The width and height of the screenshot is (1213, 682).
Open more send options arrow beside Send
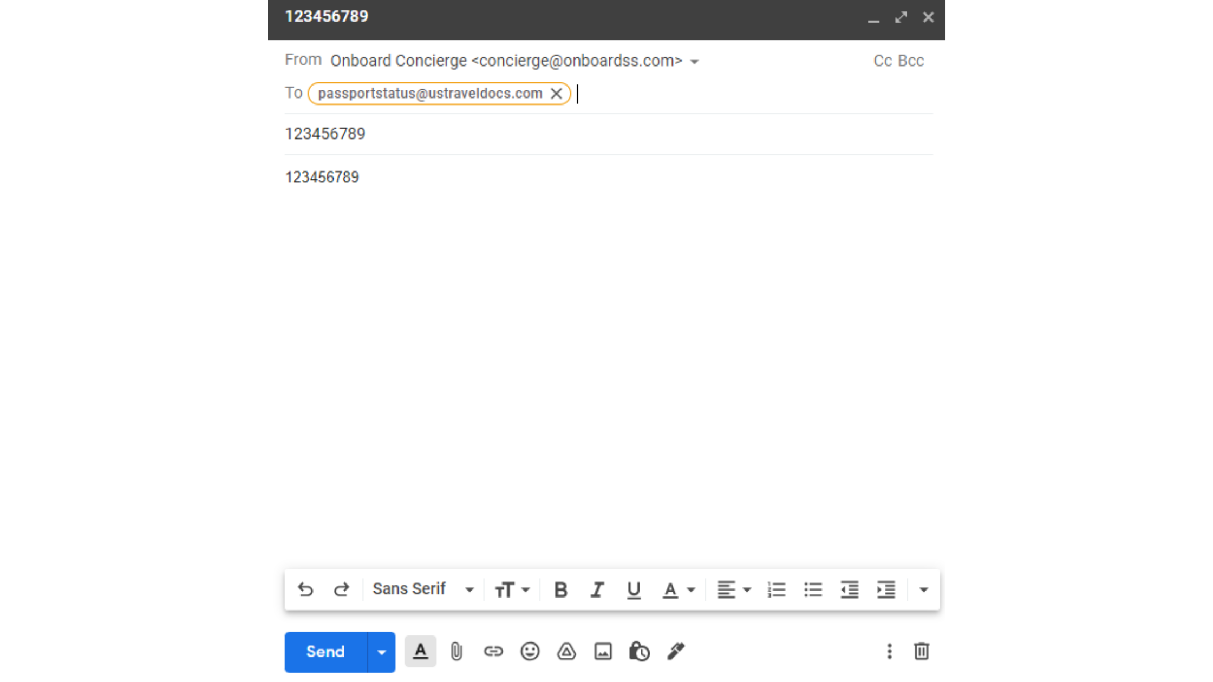pyautogui.click(x=381, y=652)
